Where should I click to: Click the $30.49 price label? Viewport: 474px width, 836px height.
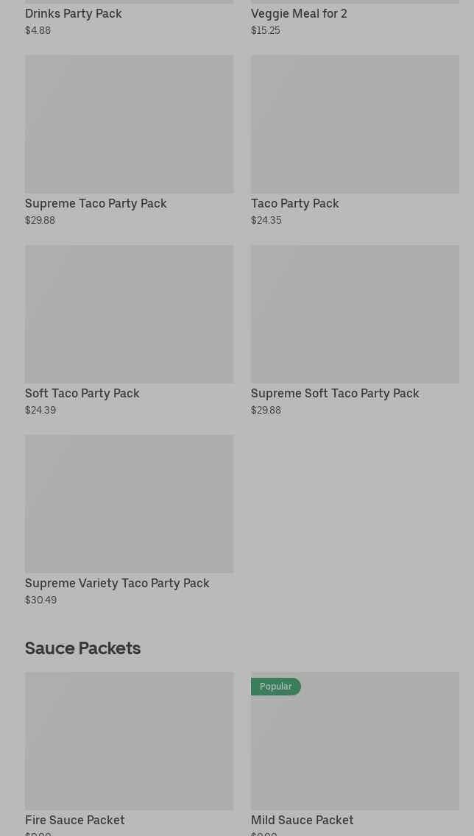click(41, 600)
